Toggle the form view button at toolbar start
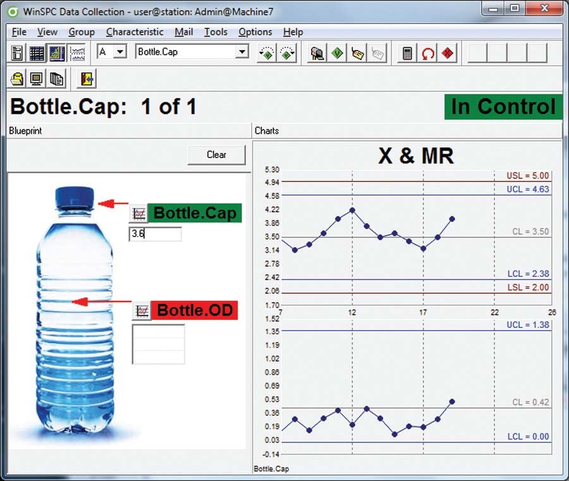The width and height of the screenshot is (569, 481). pos(17,53)
